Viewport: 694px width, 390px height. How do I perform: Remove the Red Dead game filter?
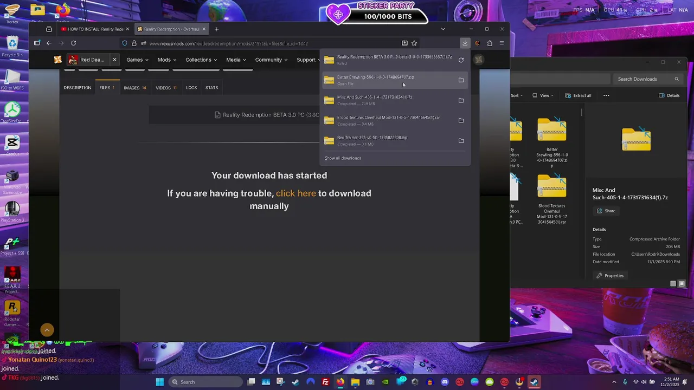(x=114, y=60)
